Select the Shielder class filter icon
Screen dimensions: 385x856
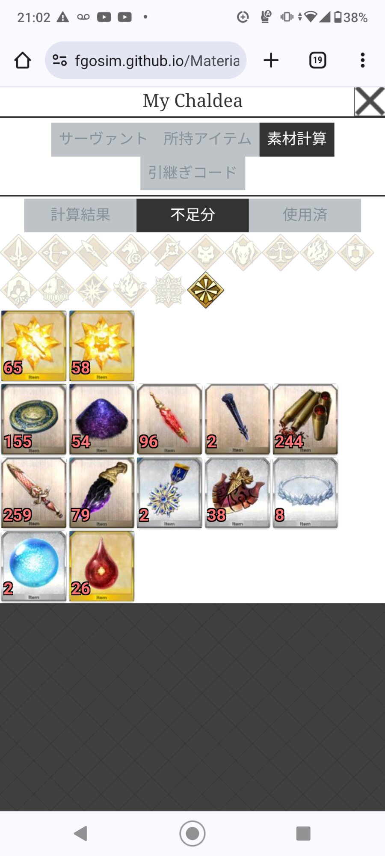point(355,253)
